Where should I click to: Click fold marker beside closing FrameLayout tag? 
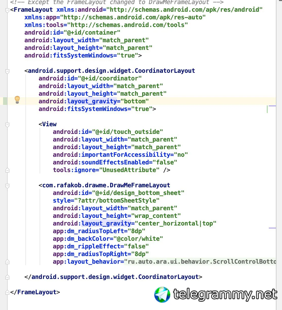pyautogui.click(x=7, y=292)
